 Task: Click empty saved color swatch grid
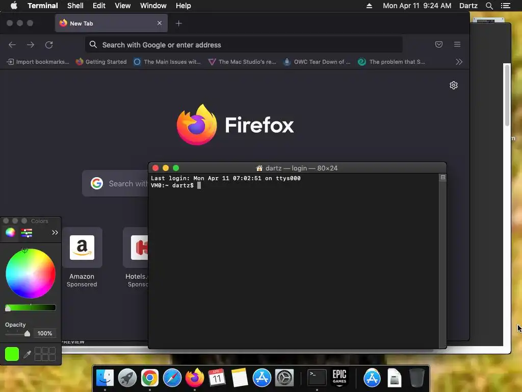pyautogui.click(x=45, y=354)
